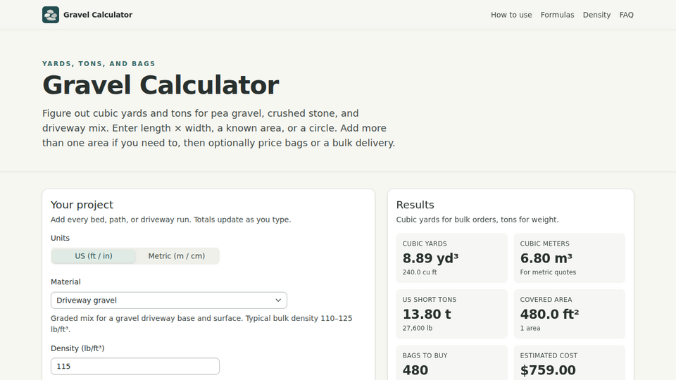Click the ESTIMATED COST card label
This screenshot has width=676, height=380.
pos(549,356)
